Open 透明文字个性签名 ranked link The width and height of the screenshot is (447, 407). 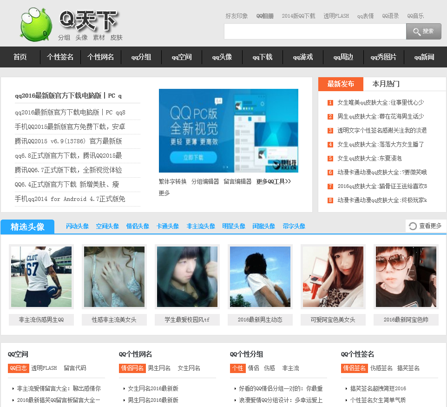click(x=382, y=130)
